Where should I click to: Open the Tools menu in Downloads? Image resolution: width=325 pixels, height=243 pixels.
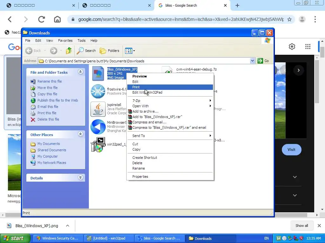[82, 40]
